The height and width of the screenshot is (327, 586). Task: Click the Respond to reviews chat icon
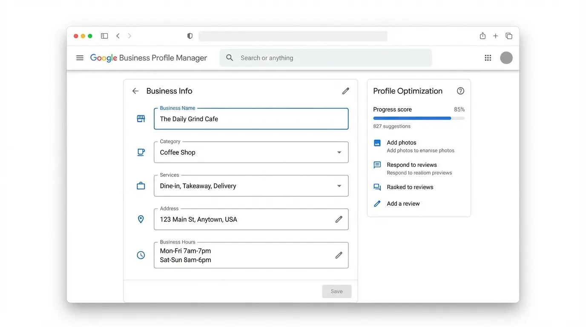(377, 165)
